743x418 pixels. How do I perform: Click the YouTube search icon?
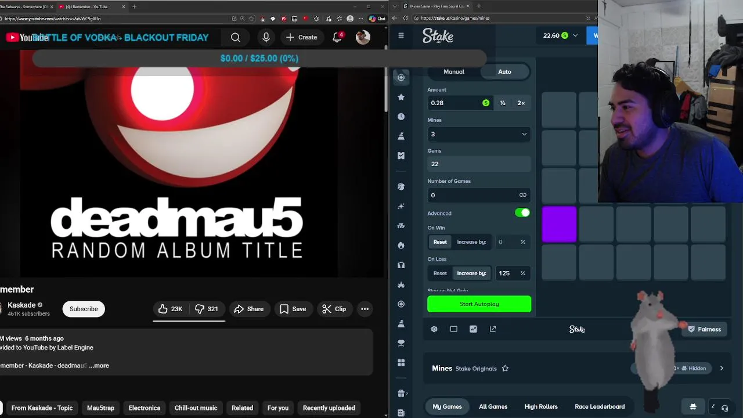pyautogui.click(x=236, y=37)
